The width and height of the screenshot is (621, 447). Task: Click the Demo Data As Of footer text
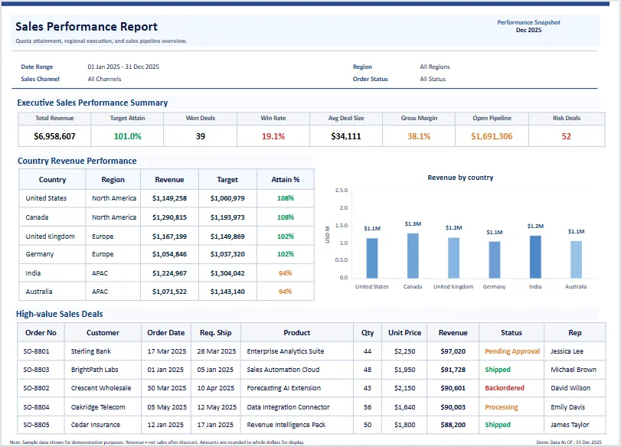click(569, 442)
